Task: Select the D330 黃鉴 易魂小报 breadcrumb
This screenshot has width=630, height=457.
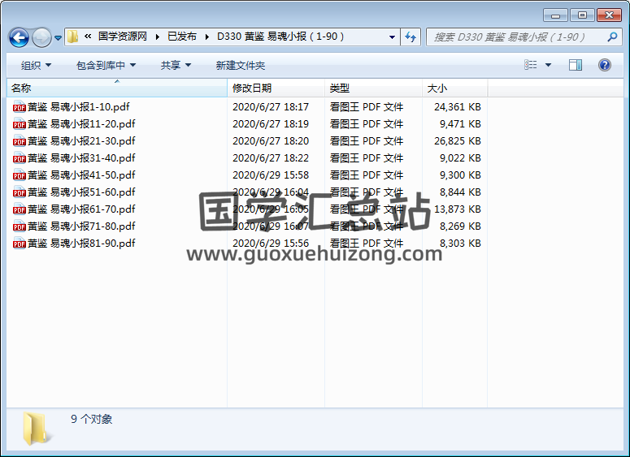Action: 280,37
